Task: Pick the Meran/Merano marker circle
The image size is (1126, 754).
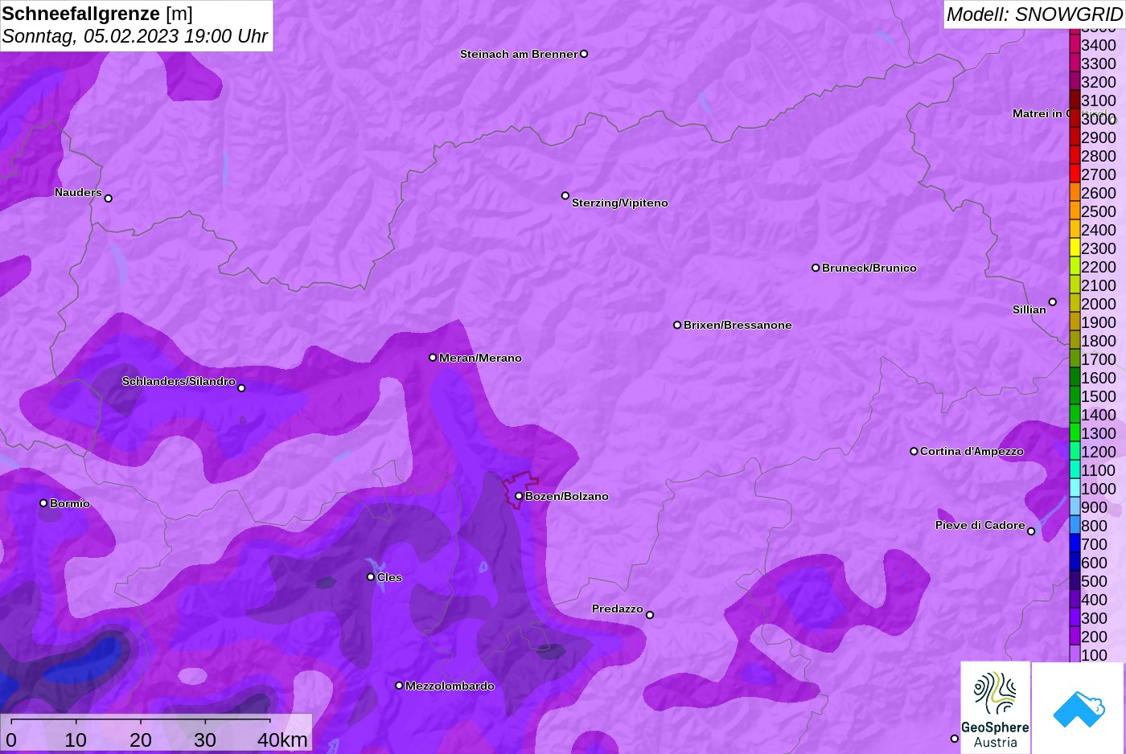Action: 433,357
